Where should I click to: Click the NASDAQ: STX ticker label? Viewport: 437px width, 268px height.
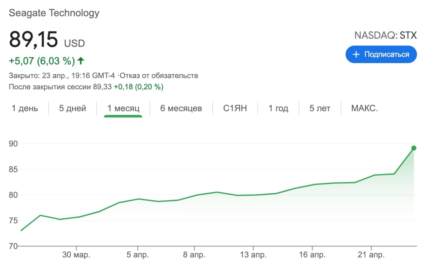coord(385,35)
